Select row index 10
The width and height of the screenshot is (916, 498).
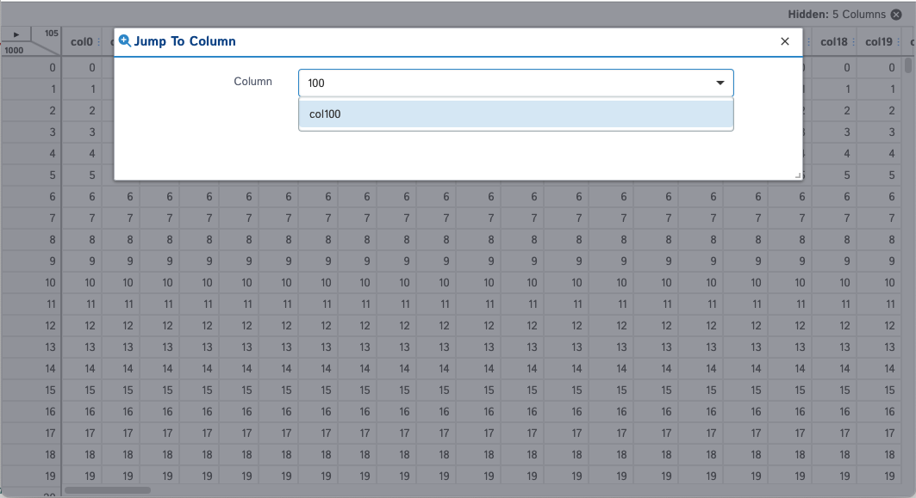pyautogui.click(x=32, y=283)
